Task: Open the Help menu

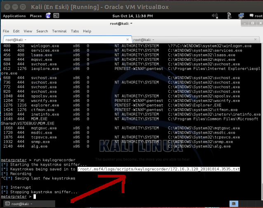Action: (87, 31)
